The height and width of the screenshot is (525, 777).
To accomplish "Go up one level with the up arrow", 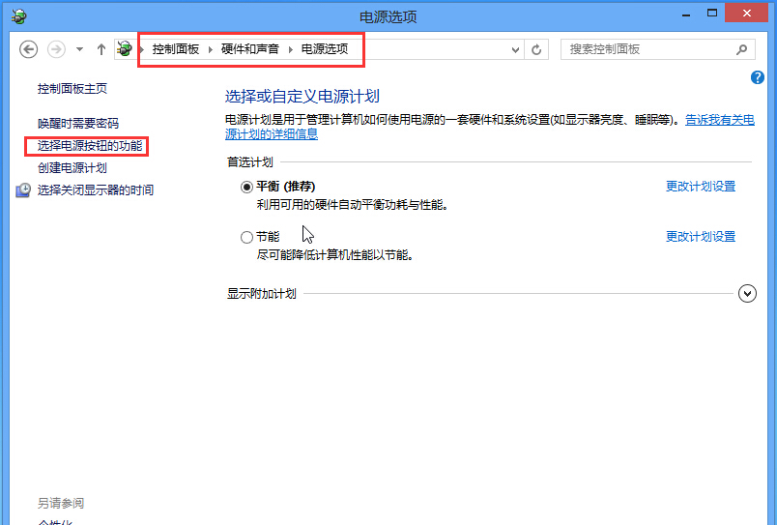I will tap(101, 49).
